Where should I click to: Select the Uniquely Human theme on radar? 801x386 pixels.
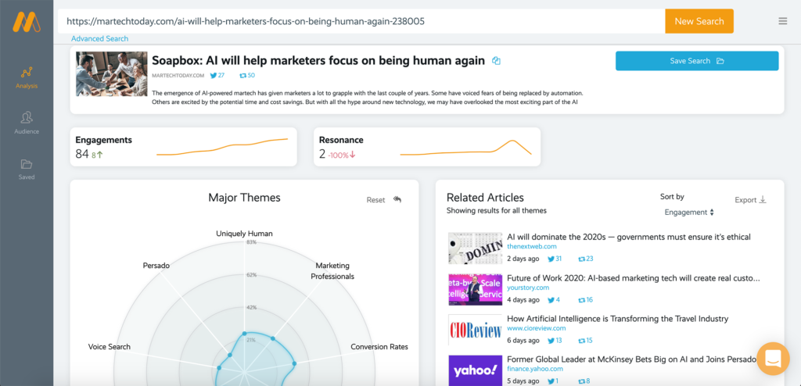pyautogui.click(x=244, y=234)
